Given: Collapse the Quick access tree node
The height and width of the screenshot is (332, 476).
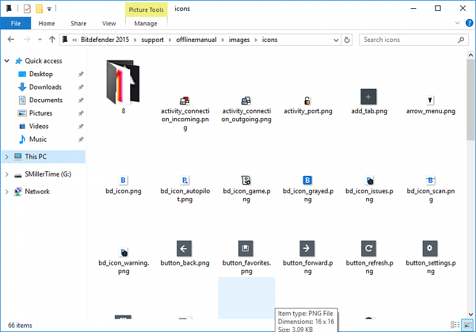Looking at the screenshot, I should [7, 61].
